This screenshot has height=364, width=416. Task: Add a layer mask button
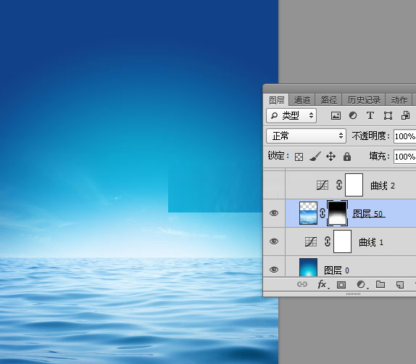[x=341, y=285]
